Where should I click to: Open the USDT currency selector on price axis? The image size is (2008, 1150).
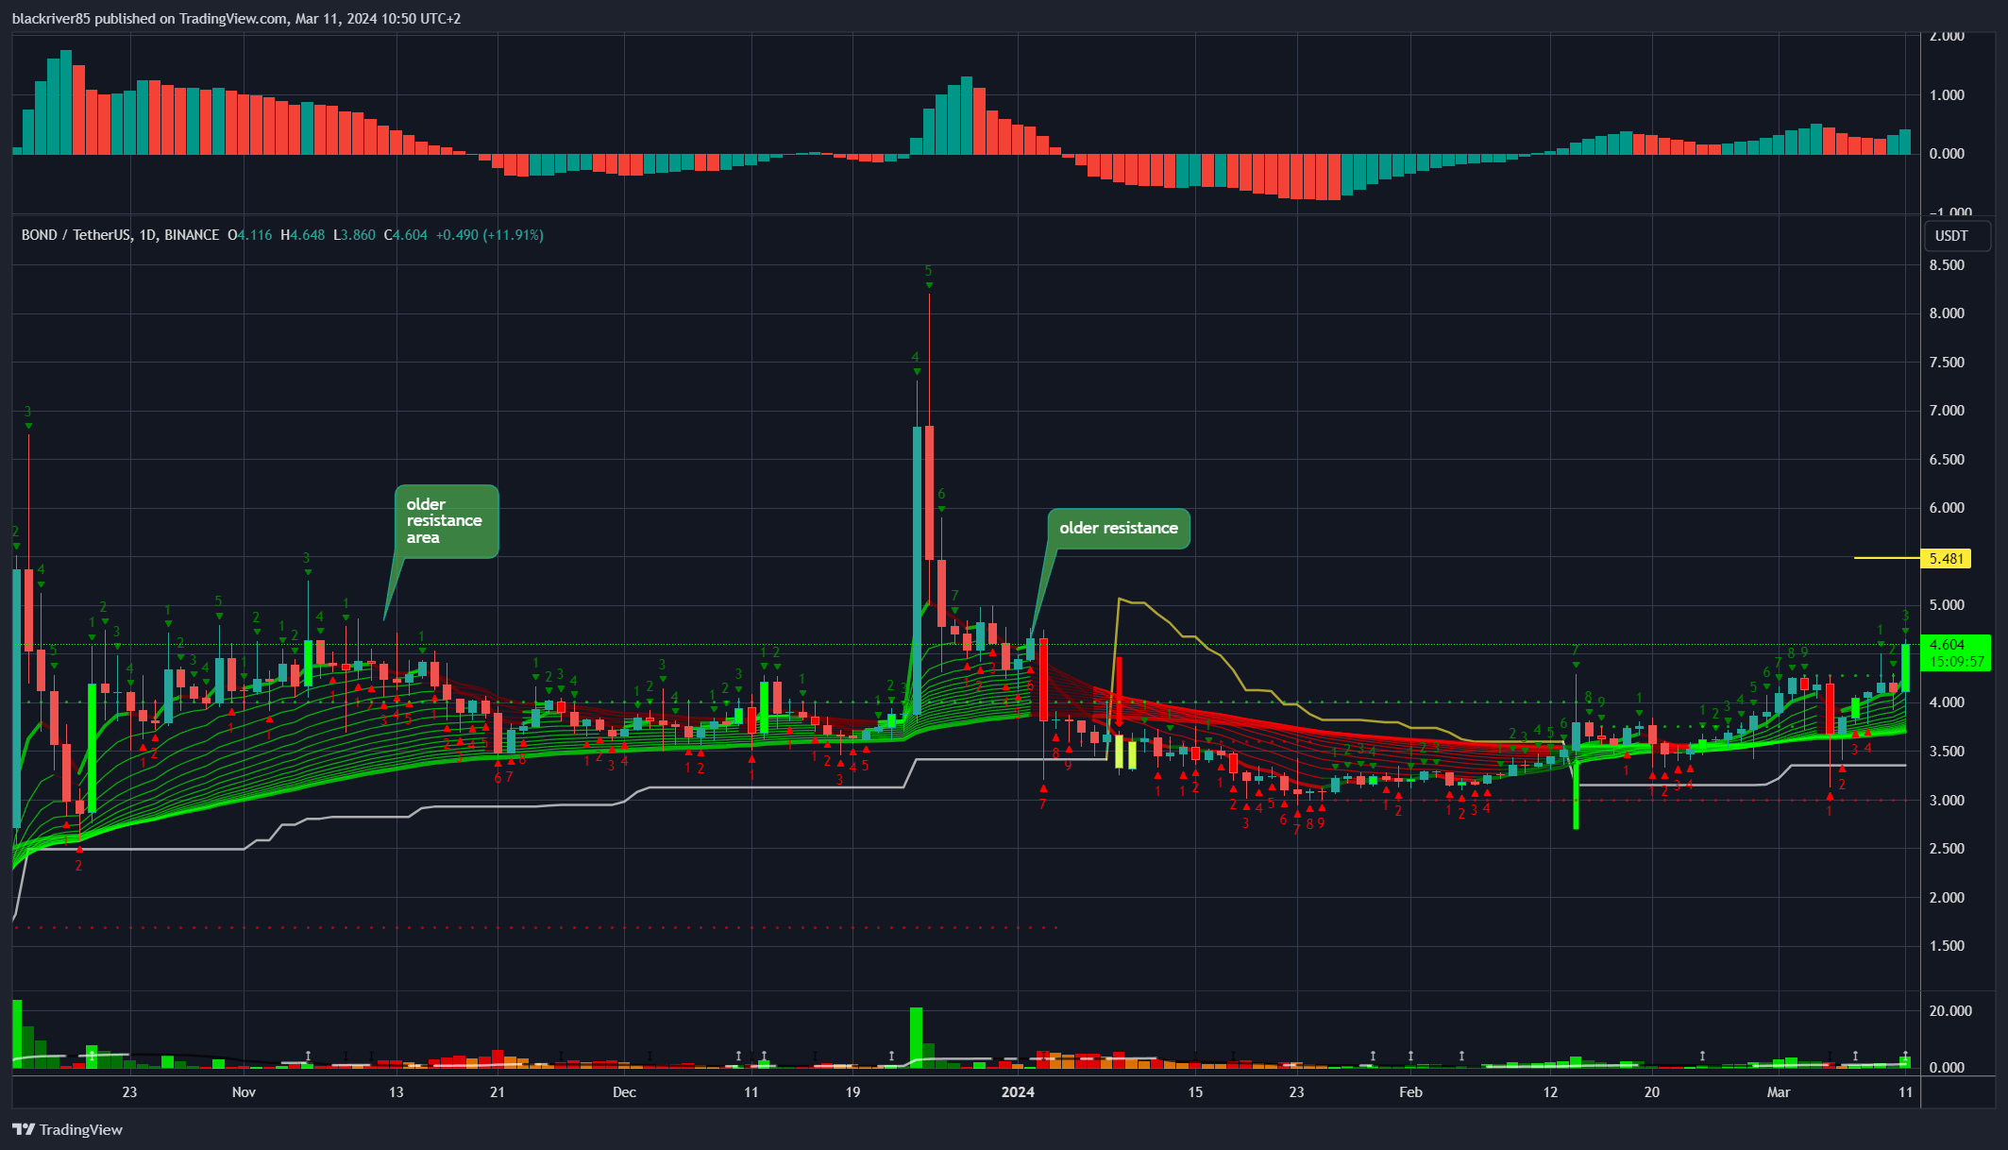(x=1958, y=235)
